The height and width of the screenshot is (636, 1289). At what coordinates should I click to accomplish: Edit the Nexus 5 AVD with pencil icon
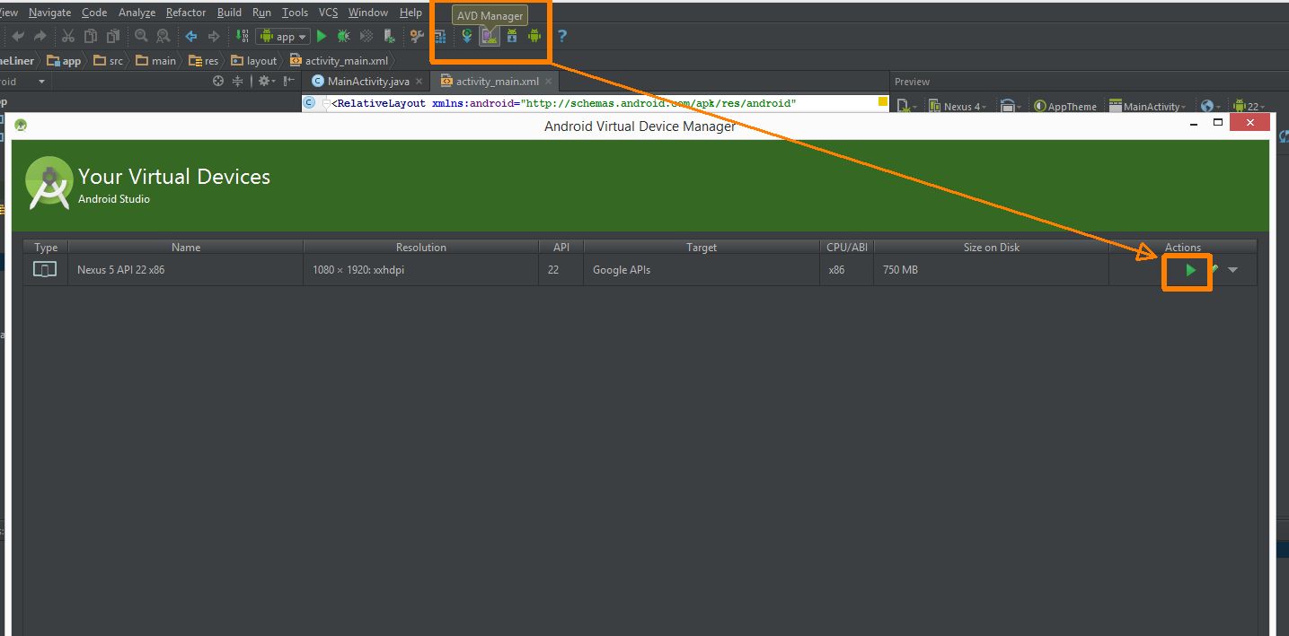pos(1214,269)
